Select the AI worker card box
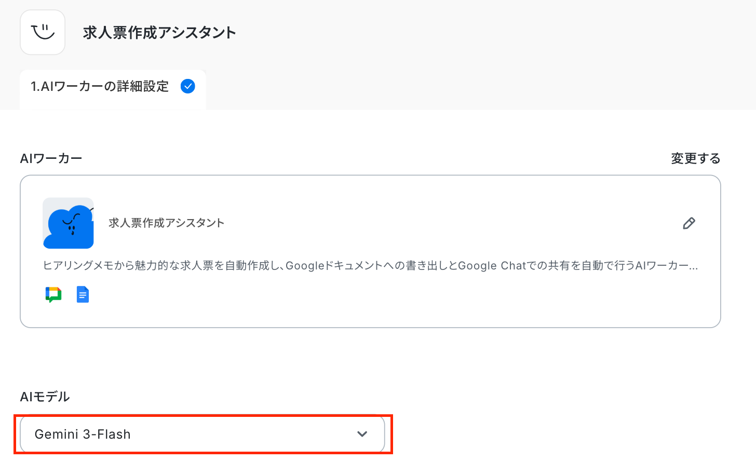This screenshot has width=756, height=461. (370, 251)
